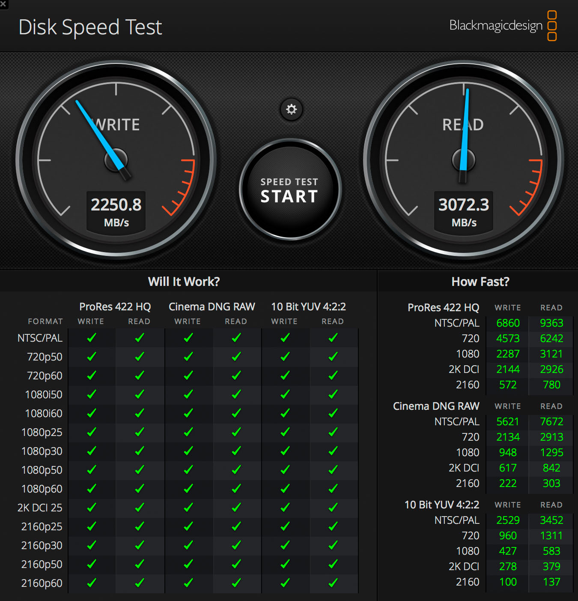Select the Will It Work? heading

coord(184,282)
